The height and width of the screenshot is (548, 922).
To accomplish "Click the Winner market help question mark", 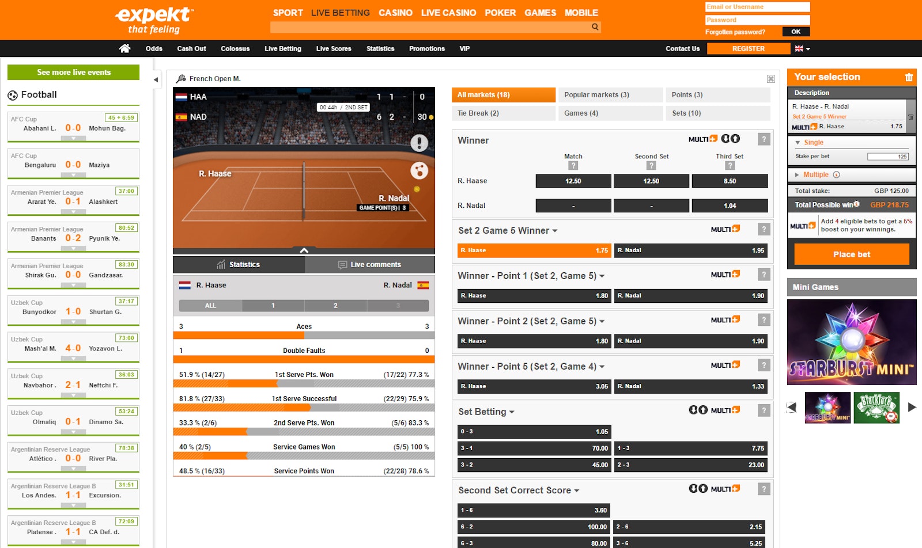I will tap(764, 139).
